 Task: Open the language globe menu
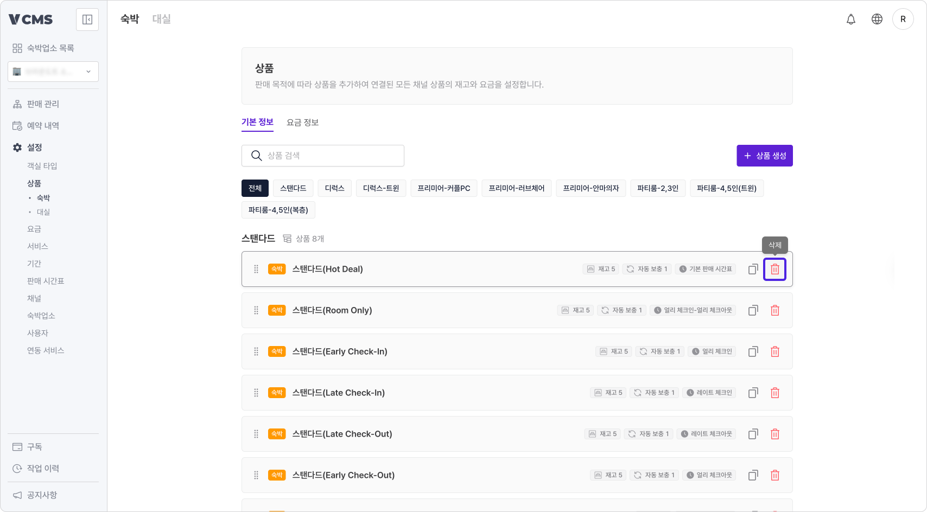click(877, 19)
